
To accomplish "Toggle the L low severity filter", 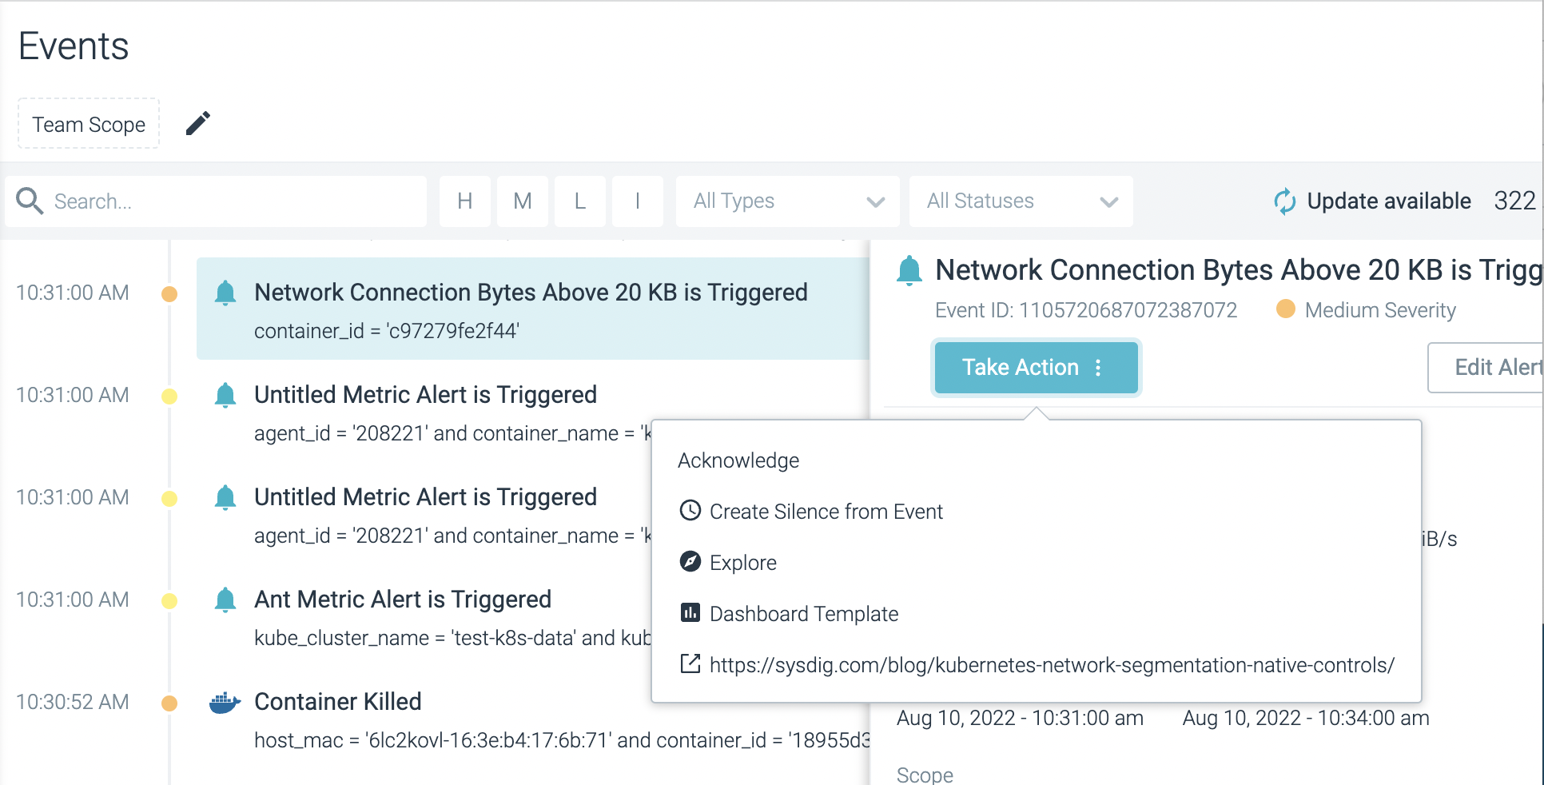I will [x=580, y=201].
